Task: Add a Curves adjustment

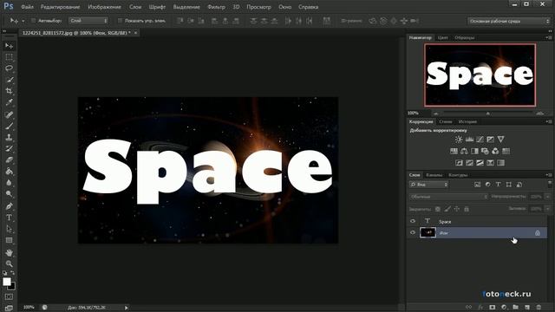Action: 480,139
